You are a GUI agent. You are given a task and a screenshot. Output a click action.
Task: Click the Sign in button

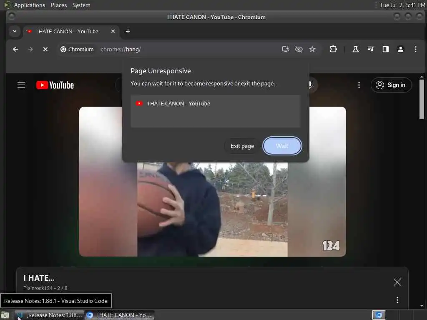(x=391, y=85)
